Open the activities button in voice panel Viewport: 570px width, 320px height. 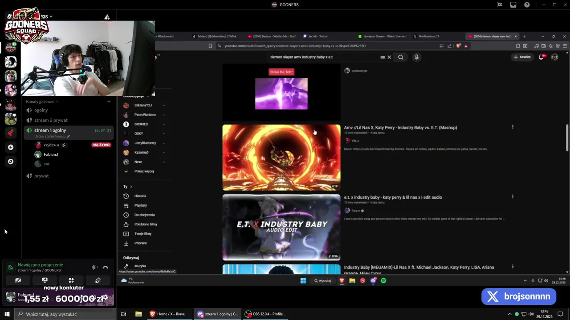[x=71, y=280]
